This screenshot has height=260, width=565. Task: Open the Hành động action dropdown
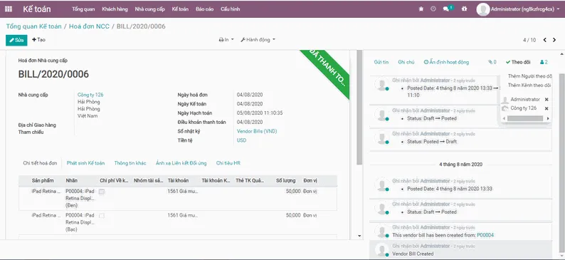tap(258, 40)
